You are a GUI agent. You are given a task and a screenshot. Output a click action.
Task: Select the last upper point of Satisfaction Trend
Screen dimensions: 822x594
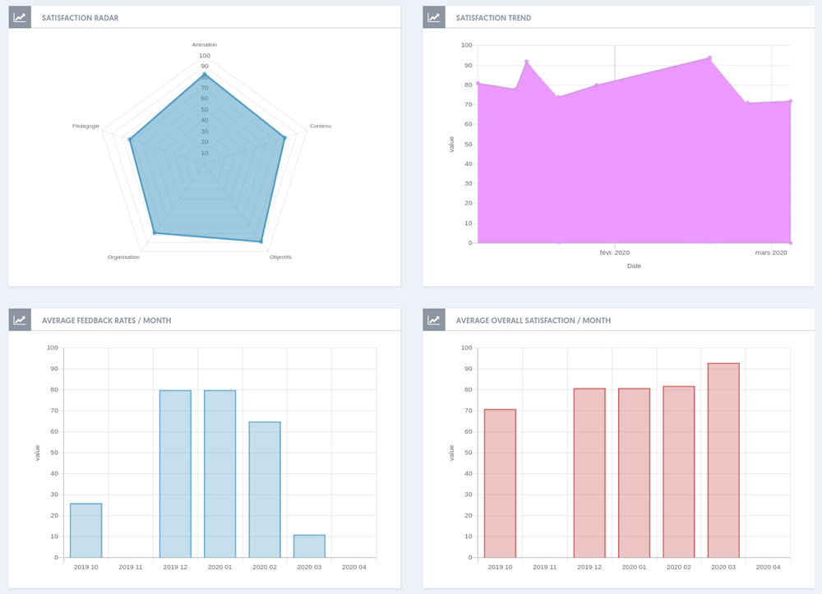[x=790, y=101]
